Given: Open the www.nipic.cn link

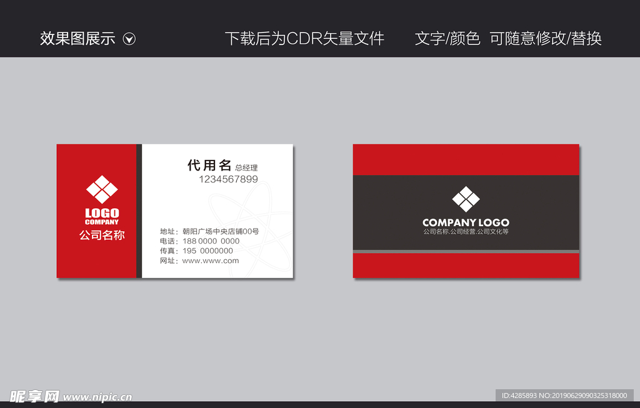Looking at the screenshot, I should point(97,396).
